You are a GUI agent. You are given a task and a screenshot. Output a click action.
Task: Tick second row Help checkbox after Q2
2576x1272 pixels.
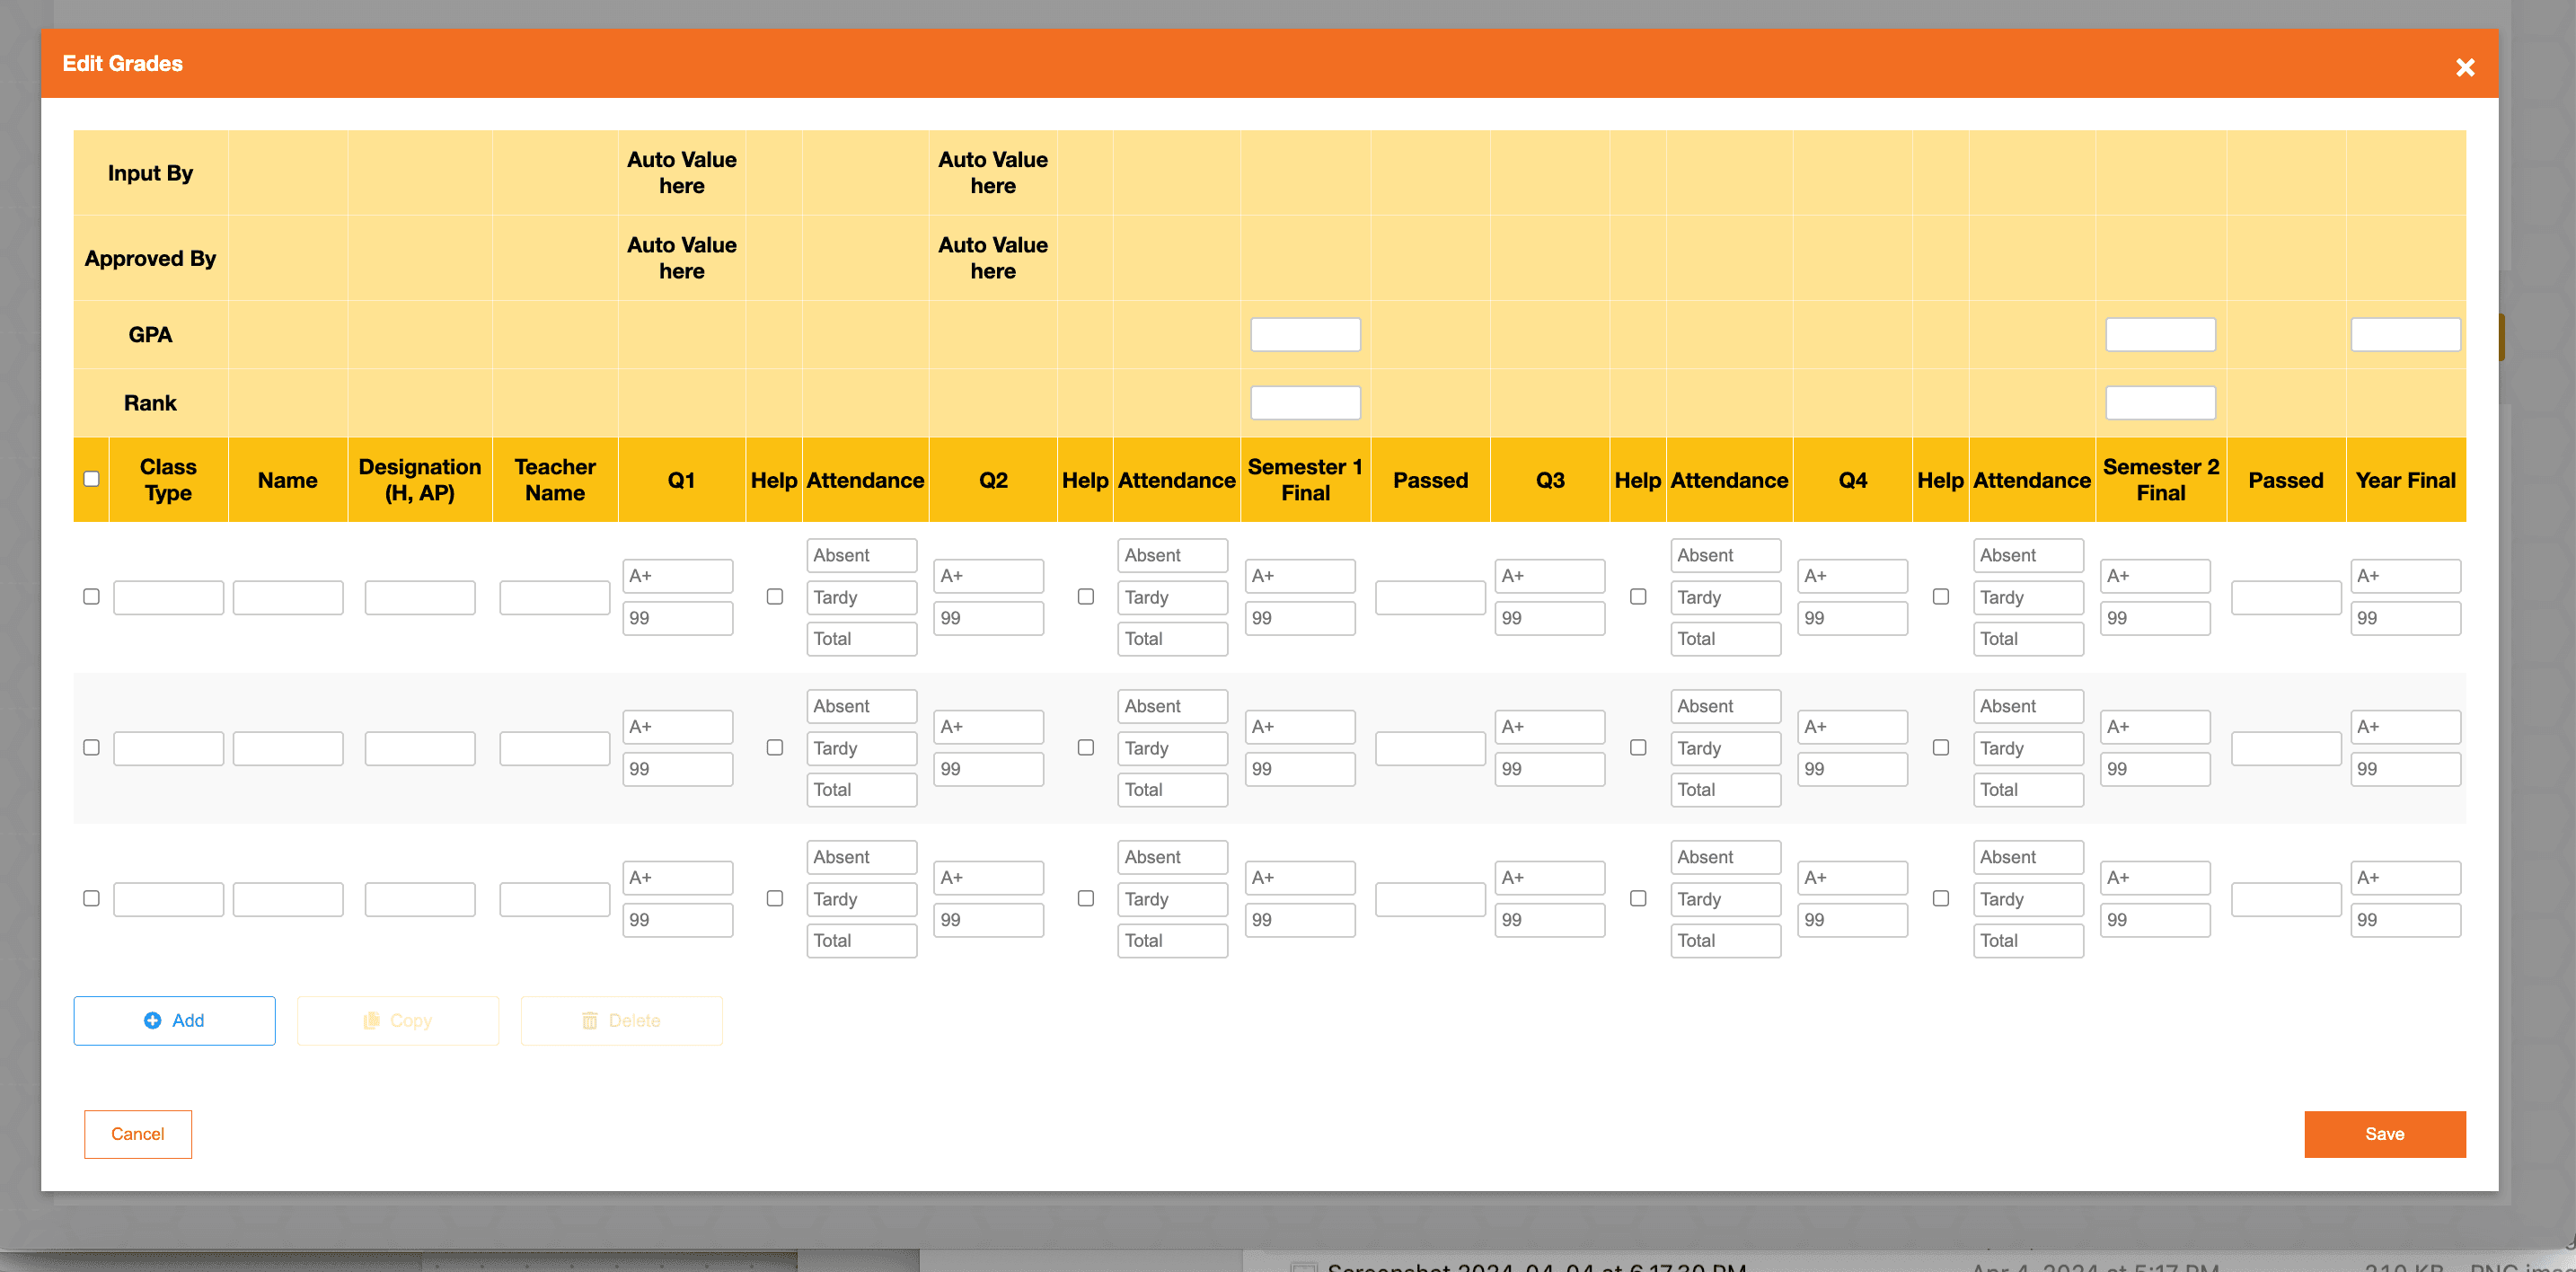point(1085,748)
